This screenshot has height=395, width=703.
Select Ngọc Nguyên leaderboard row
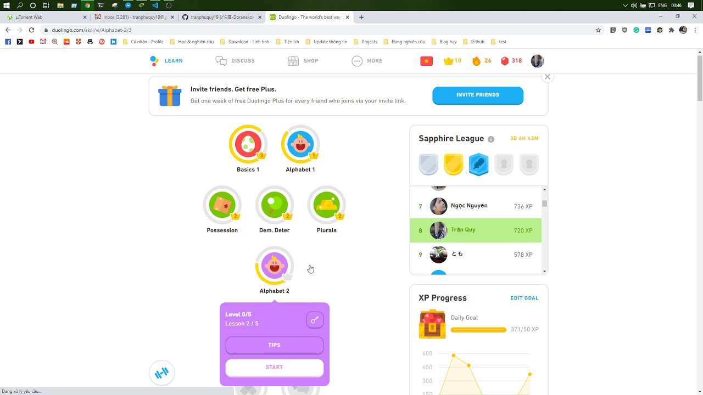[476, 206]
